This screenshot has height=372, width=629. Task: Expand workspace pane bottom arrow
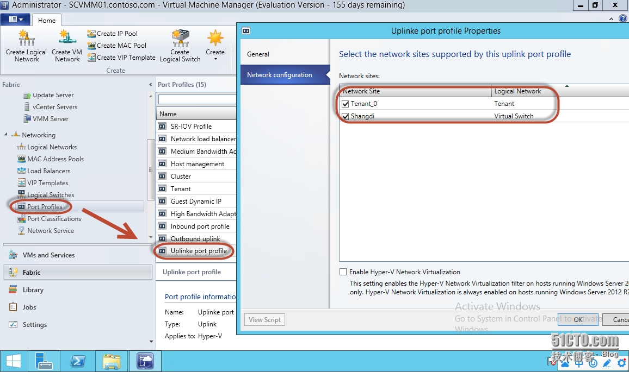[x=151, y=342]
